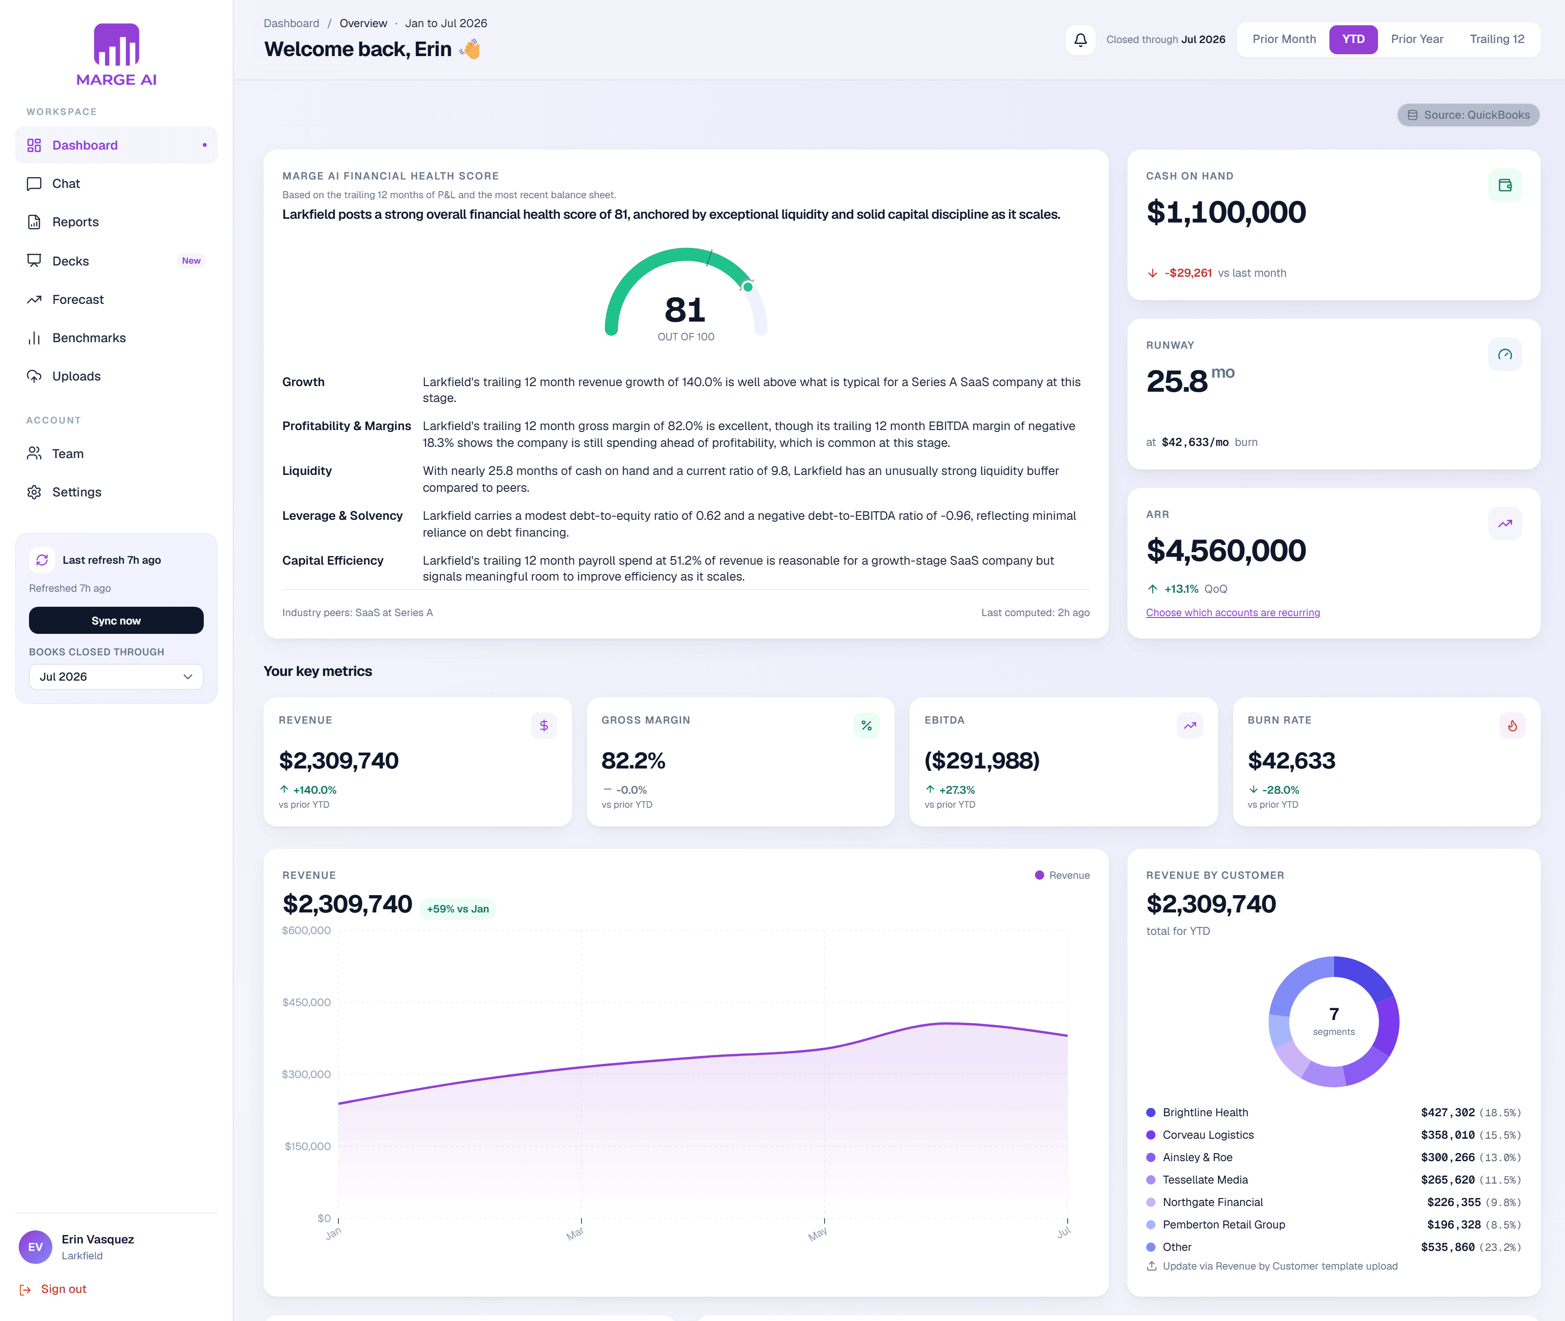The image size is (1565, 1321).
Task: Click the Reports document icon
Action: (x=35, y=222)
